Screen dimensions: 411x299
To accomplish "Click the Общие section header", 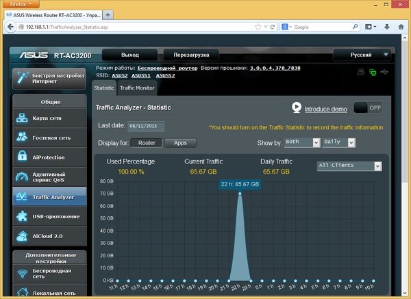I will 49,102.
